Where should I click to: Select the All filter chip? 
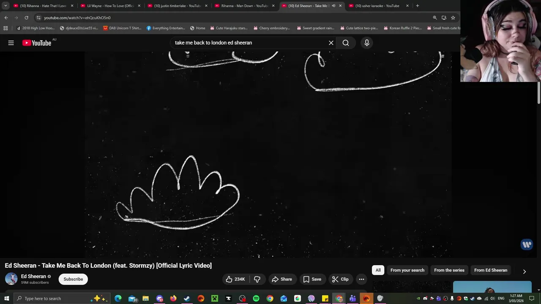coord(378,270)
